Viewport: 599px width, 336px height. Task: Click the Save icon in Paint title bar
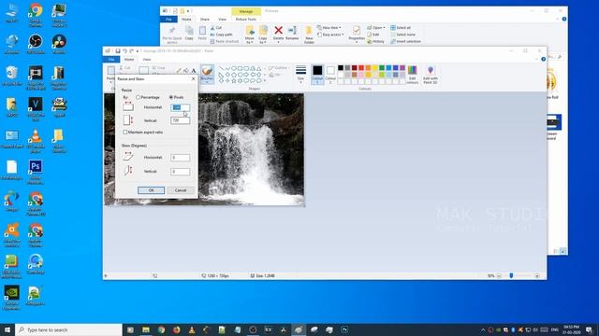pyautogui.click(x=118, y=50)
